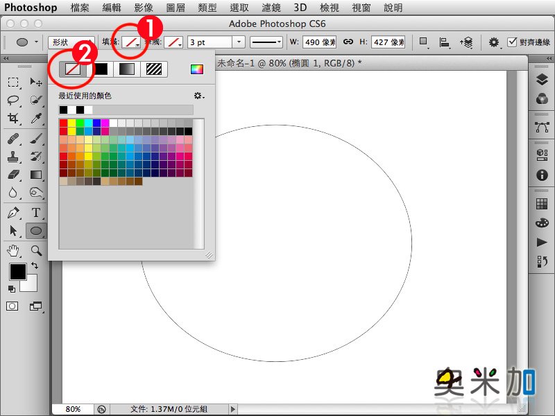The image size is (555, 416).
Task: Choose Gradient fill option
Action: click(x=127, y=69)
